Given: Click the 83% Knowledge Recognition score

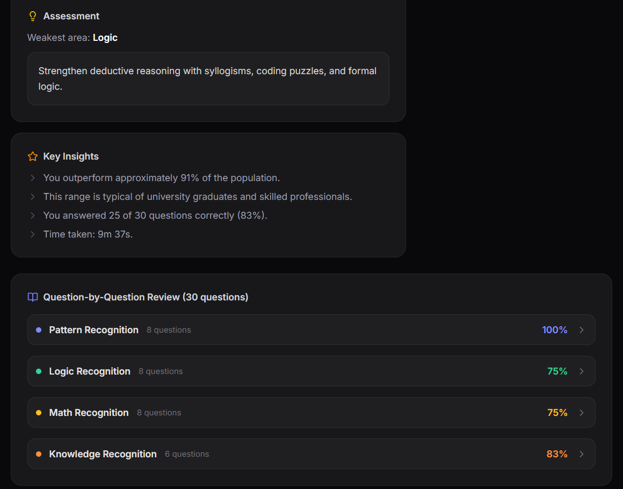Looking at the screenshot, I should [x=557, y=454].
